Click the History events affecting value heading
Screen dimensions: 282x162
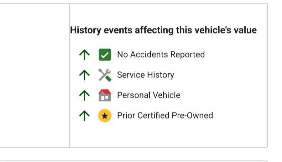coord(163,30)
